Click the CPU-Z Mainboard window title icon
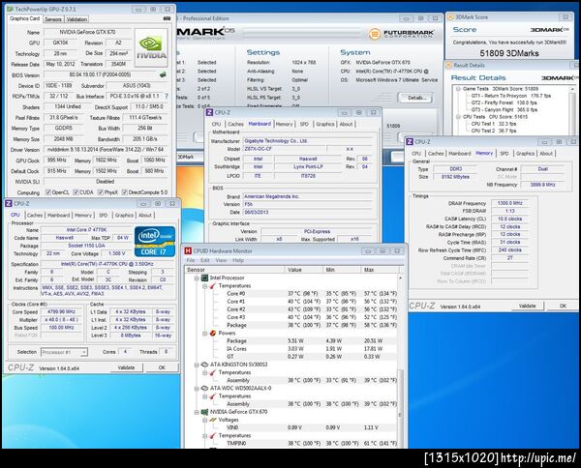This screenshot has width=581, height=468. click(209, 112)
